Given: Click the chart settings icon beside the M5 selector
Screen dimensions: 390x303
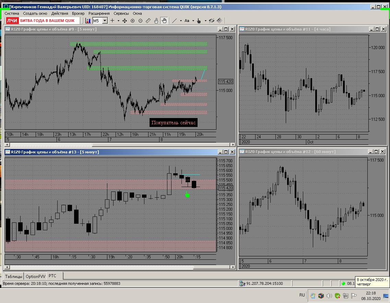Looking at the screenshot, I should [88, 21].
